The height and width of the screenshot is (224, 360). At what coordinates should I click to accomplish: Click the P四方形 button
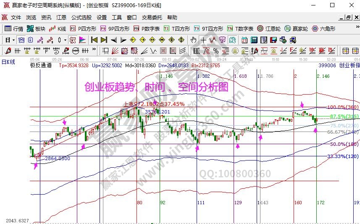pos(83,29)
